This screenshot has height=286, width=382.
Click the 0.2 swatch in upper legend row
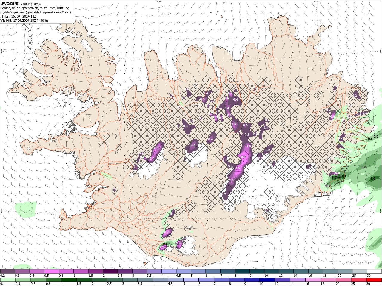tap(7, 271)
